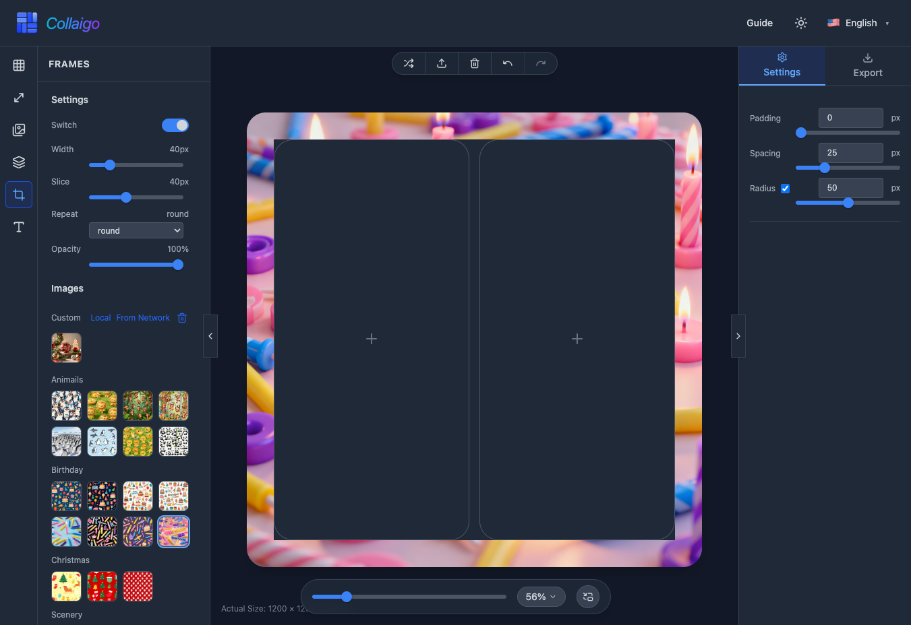Click the Padding value input field
The image size is (911, 625).
(851, 118)
